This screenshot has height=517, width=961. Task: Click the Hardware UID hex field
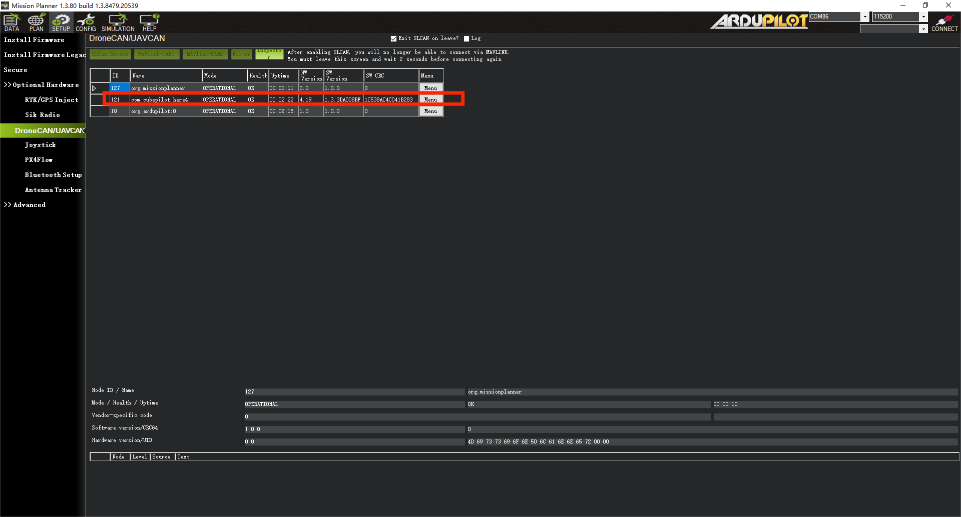click(x=712, y=442)
